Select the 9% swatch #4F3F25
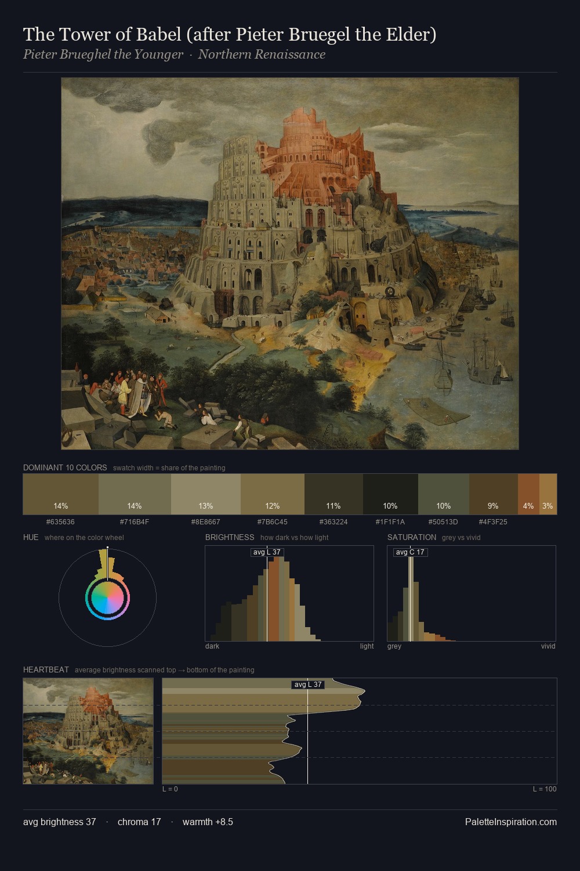 (x=493, y=494)
